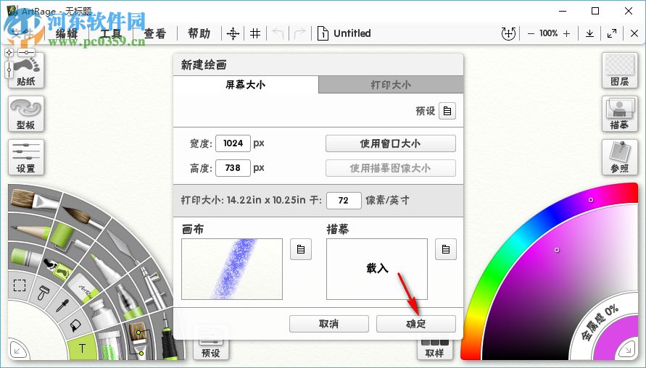The width and height of the screenshot is (646, 368).
Task: Select the green Text (T) tool
Action: coord(82,348)
